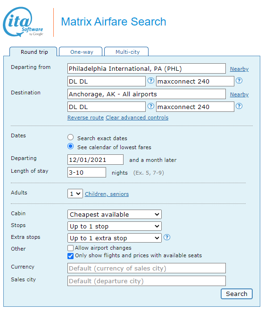Enable the Allow airport changes checkbox

pyautogui.click(x=70, y=248)
